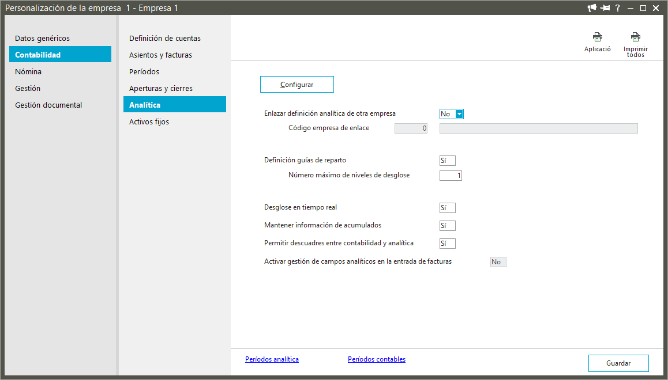This screenshot has height=380, width=668.
Task: Maximize the Personalización de la empresa window
Action: point(643,7)
